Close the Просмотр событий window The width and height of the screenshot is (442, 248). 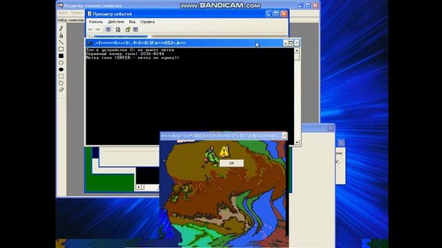(284, 14)
